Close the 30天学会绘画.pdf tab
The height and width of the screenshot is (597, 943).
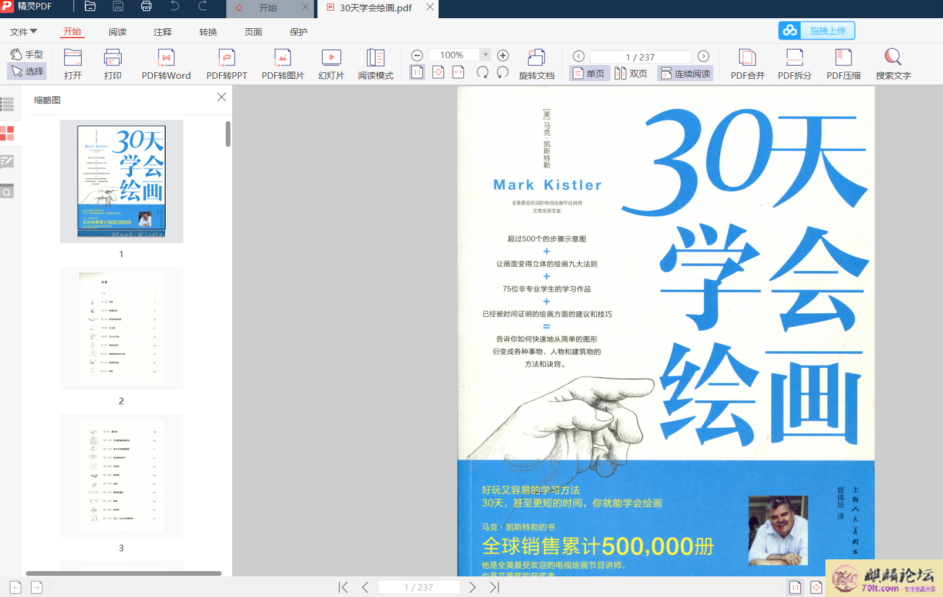click(x=430, y=7)
